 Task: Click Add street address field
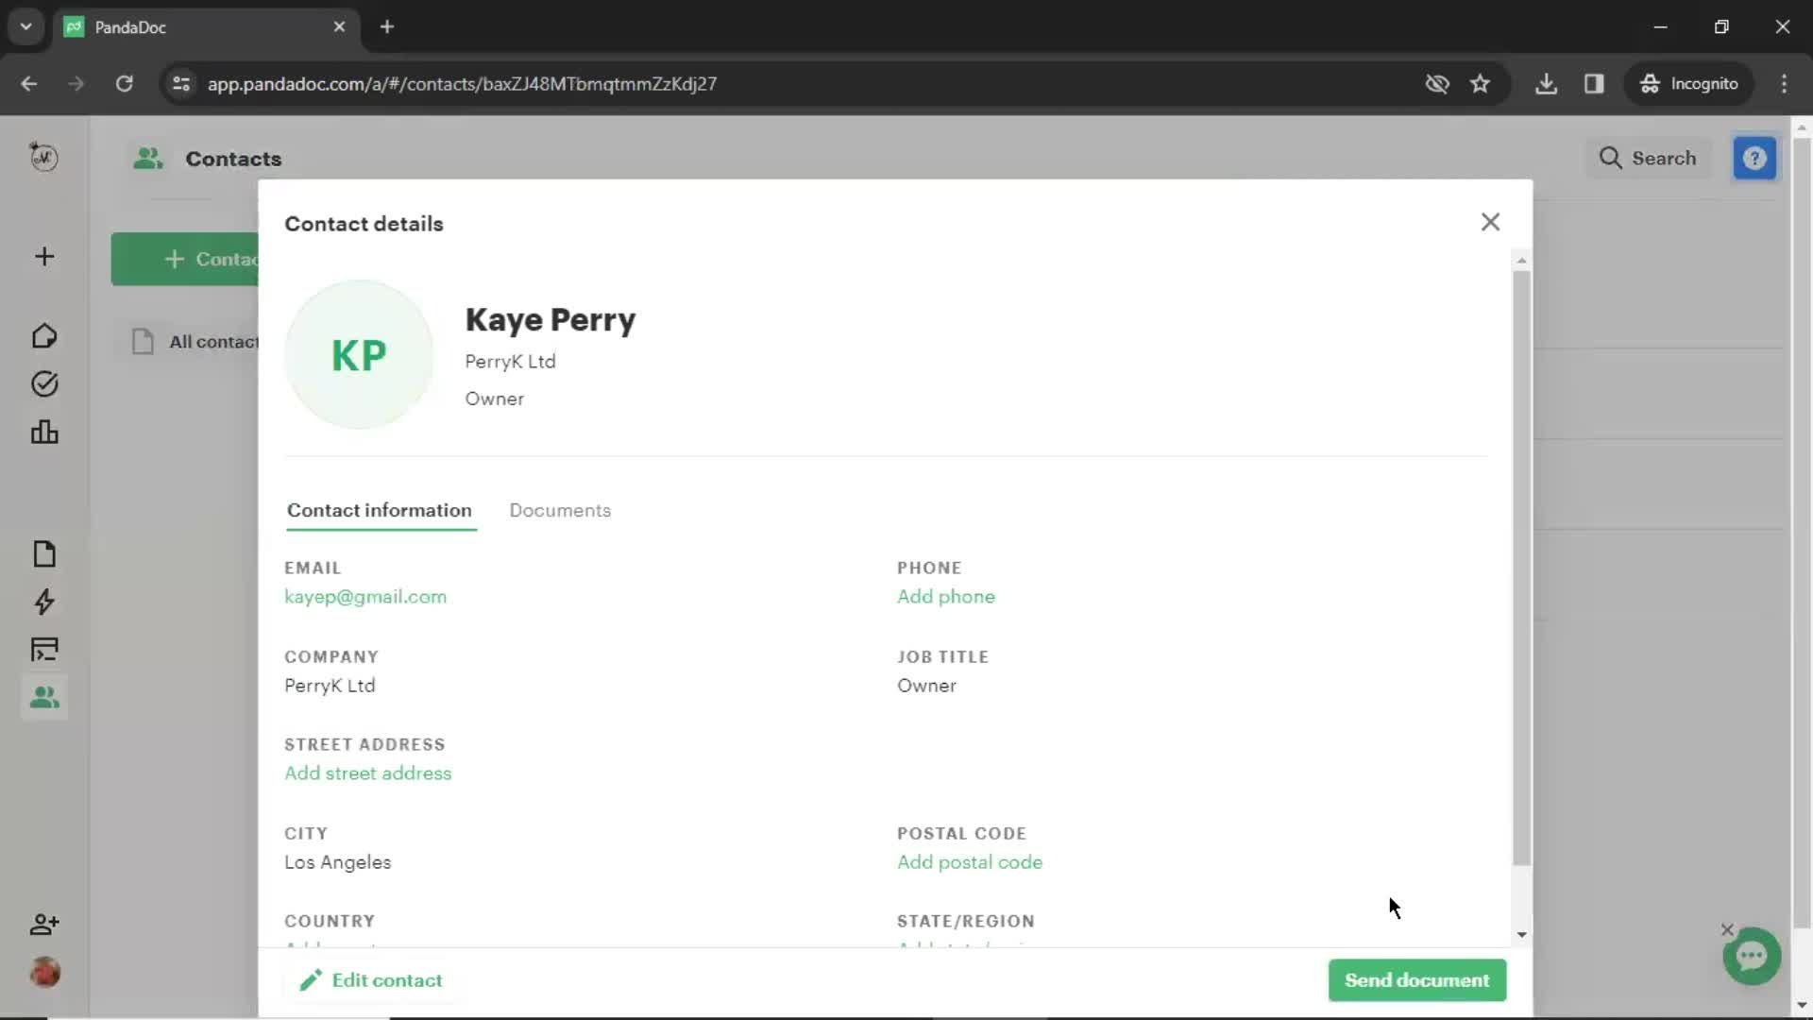click(367, 773)
